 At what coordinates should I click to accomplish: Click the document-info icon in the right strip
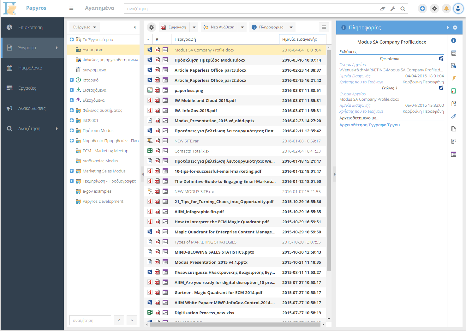[x=454, y=66]
